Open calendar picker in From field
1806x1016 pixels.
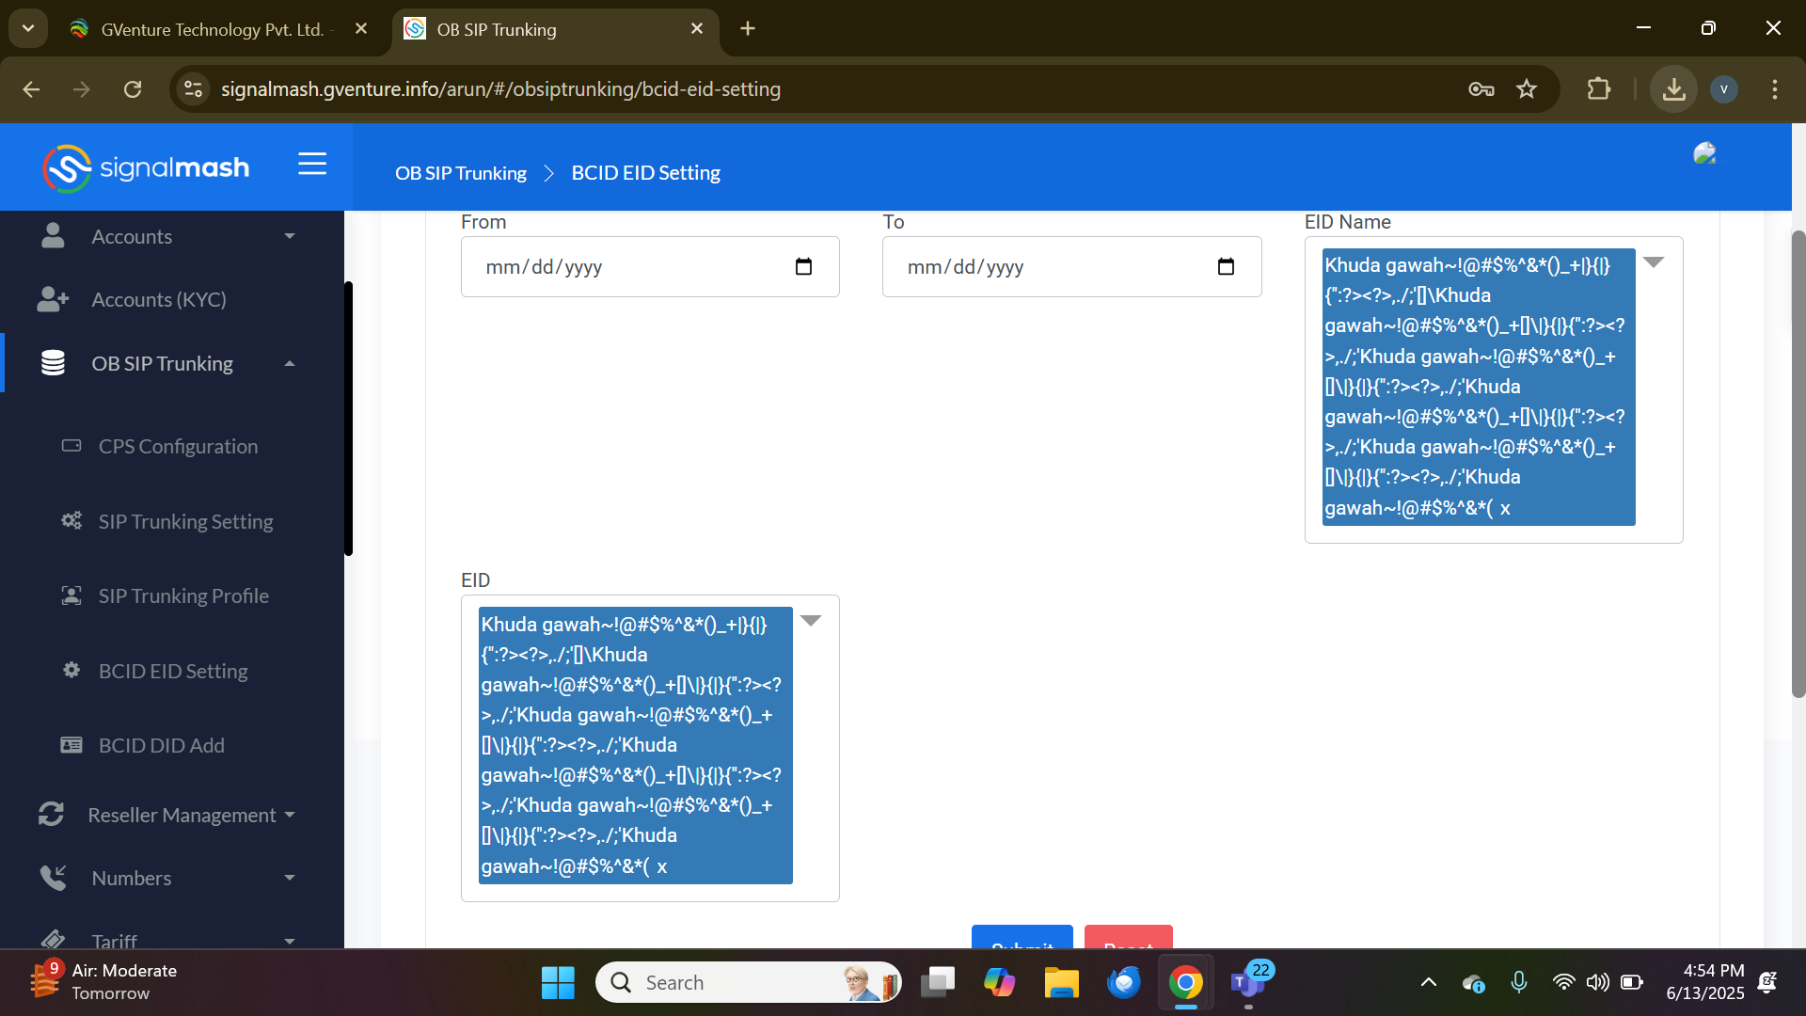[803, 267]
